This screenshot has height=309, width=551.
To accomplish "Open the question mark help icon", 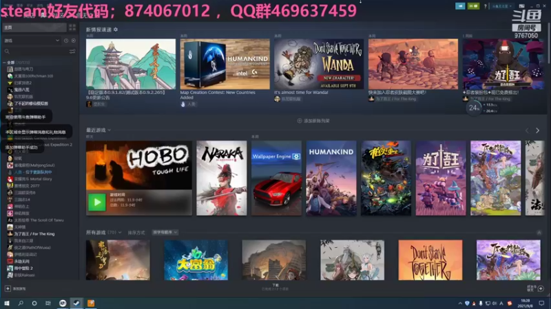I will tap(486, 6).
